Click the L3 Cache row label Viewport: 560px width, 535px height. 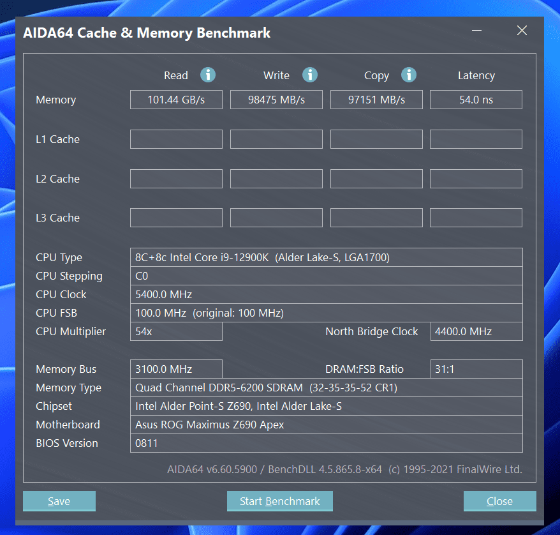(x=57, y=218)
